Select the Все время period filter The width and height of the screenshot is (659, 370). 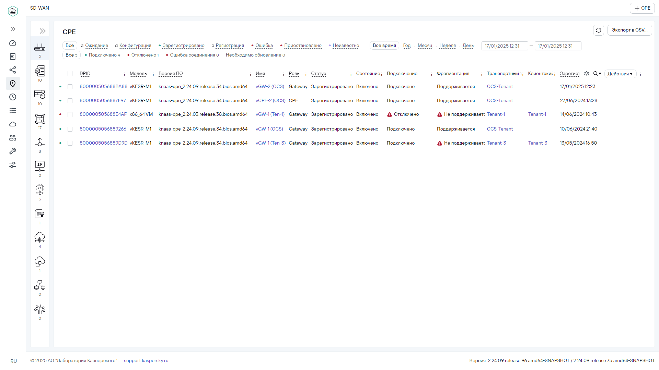point(384,46)
